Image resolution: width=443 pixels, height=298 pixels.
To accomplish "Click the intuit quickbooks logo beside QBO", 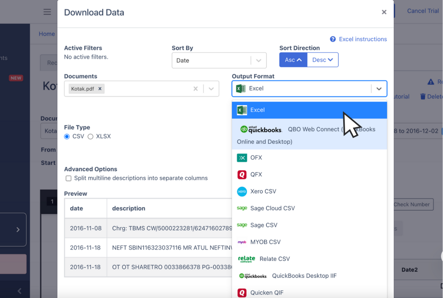I will [261, 129].
